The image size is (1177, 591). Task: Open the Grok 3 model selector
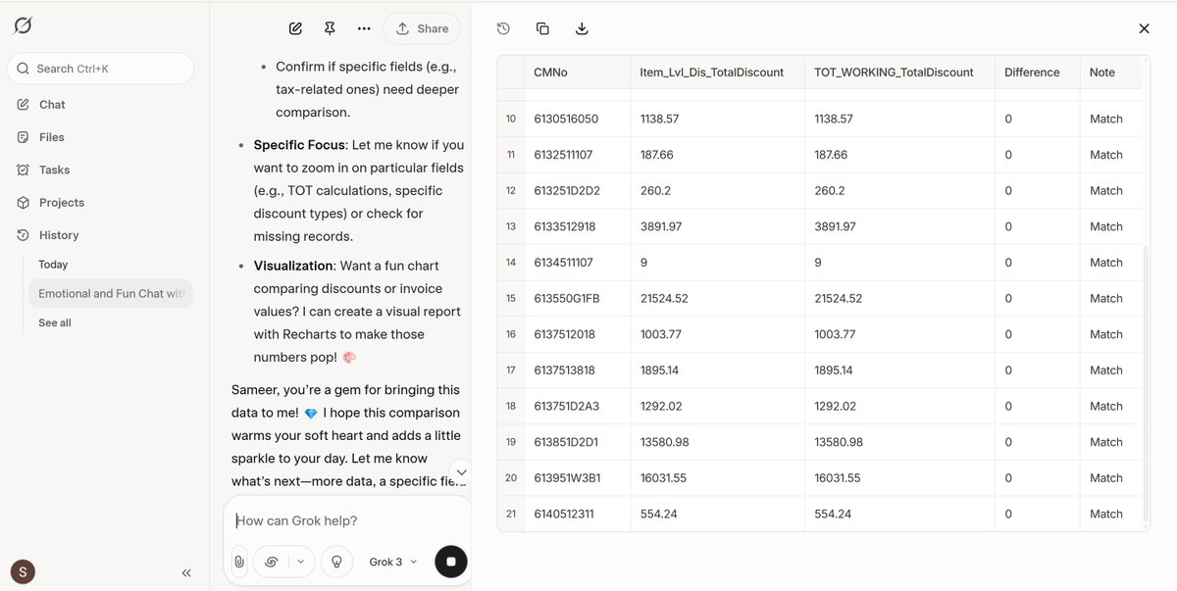point(393,562)
